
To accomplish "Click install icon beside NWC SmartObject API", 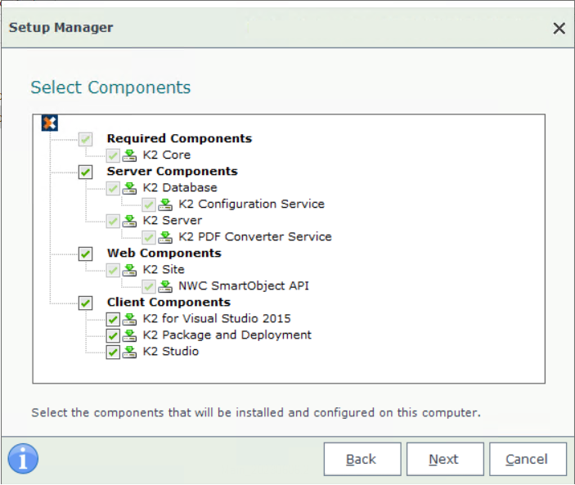I will [165, 286].
